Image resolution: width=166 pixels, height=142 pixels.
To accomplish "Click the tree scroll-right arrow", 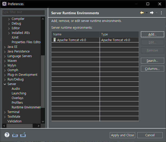I will pyautogui.click(x=38, y=126).
